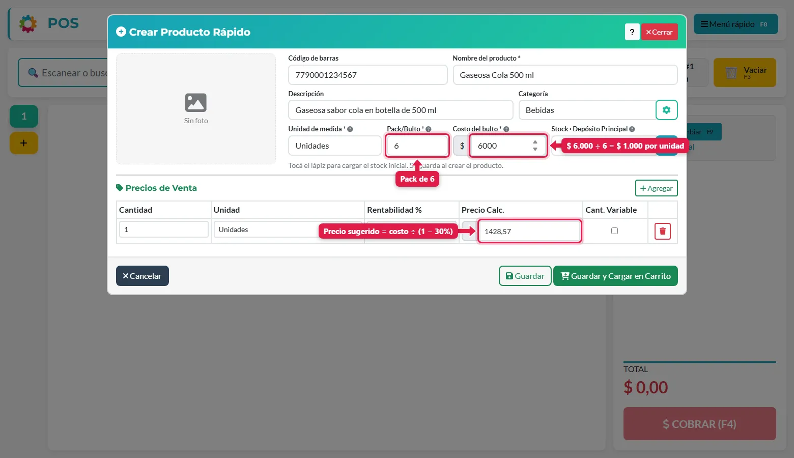Click the Sin foto image placeholder

coord(196,109)
